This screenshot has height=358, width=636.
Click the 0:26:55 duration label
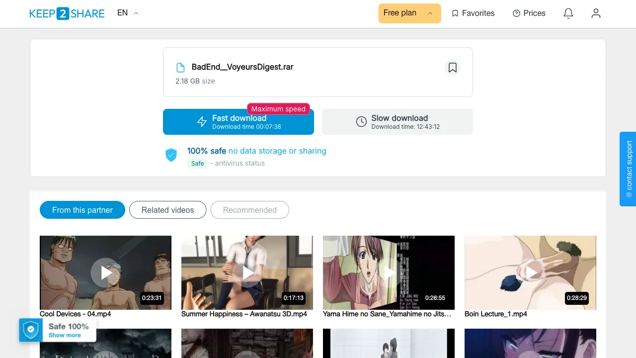tap(435, 298)
